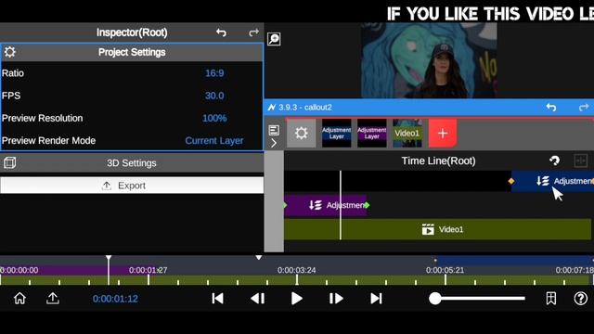
Task: Redo in the callout2 title bar
Action: coord(584,108)
